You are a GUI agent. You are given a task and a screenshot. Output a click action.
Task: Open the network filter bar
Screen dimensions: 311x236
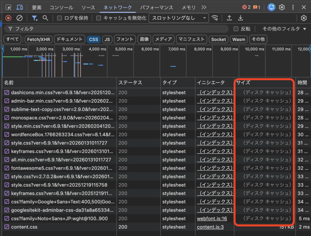click(34, 18)
